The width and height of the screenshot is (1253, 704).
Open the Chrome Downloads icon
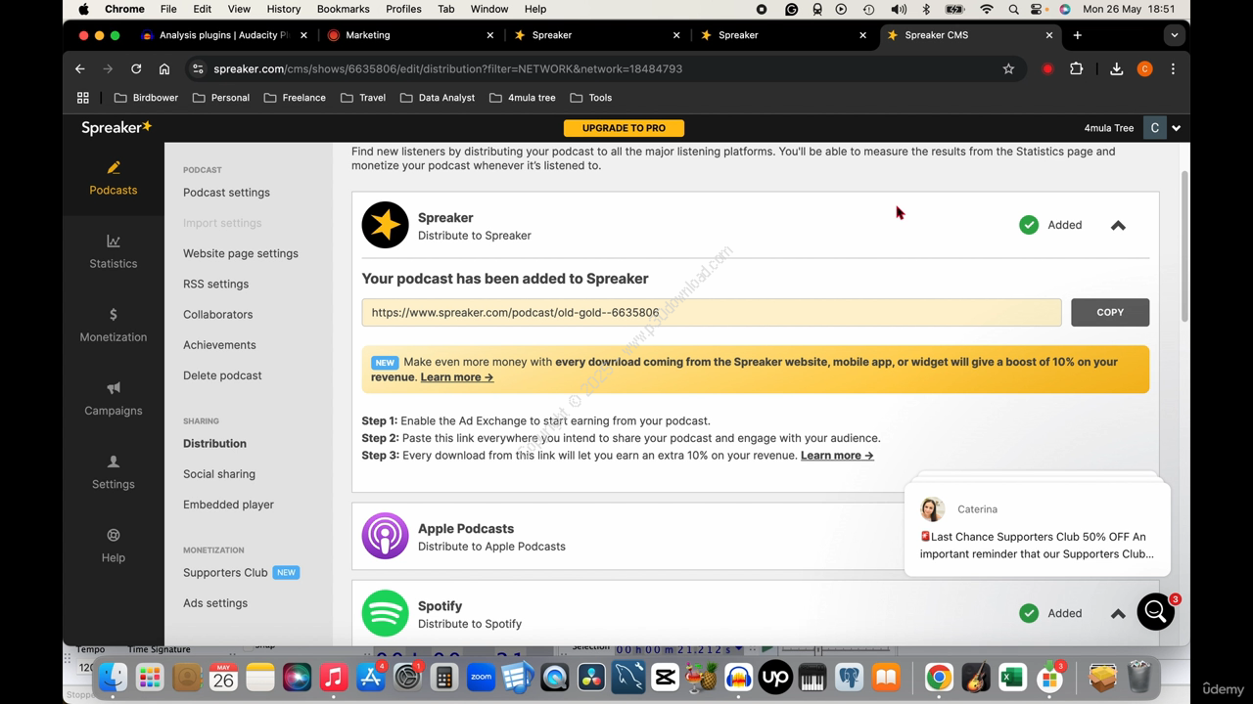[x=1116, y=68]
